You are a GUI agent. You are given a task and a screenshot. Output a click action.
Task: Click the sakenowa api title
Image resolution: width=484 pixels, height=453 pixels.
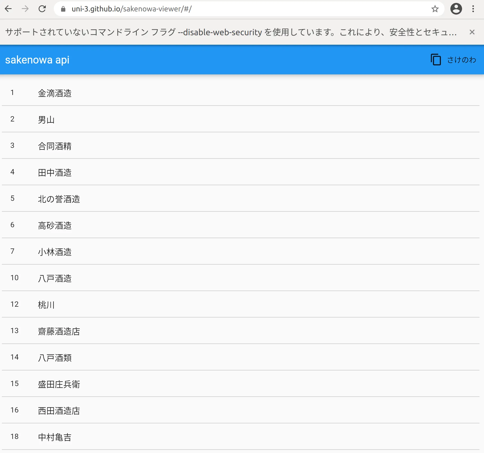click(x=37, y=60)
